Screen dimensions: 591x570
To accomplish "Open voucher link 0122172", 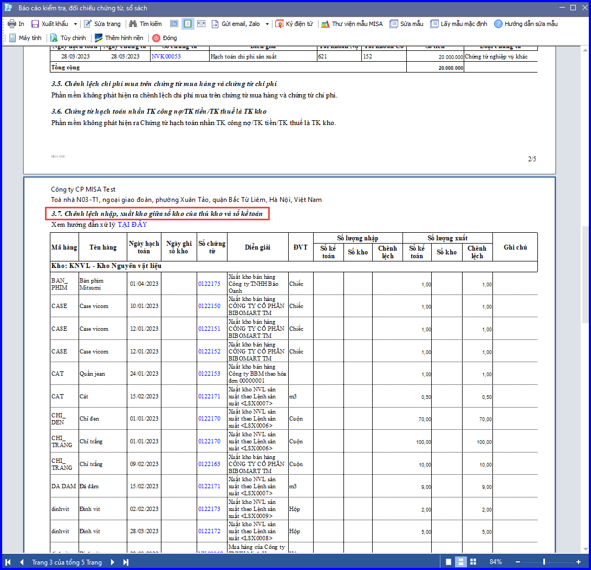I will click(x=209, y=531).
